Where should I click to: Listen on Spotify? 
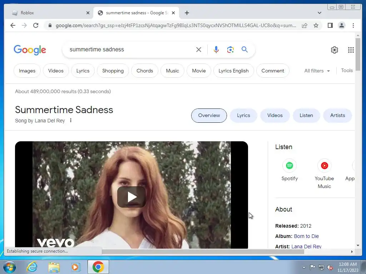point(290,170)
